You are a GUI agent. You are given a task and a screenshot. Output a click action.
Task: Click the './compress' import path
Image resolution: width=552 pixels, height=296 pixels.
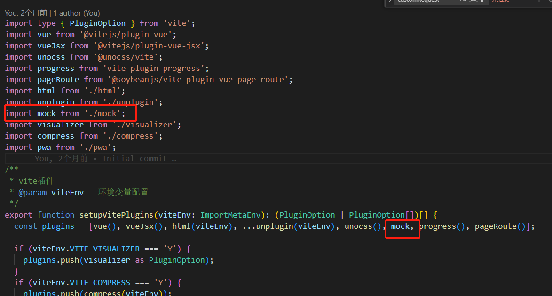[x=130, y=136]
